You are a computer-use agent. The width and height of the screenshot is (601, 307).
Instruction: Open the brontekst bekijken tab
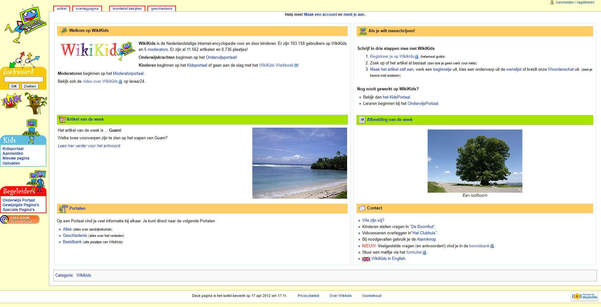(x=127, y=9)
